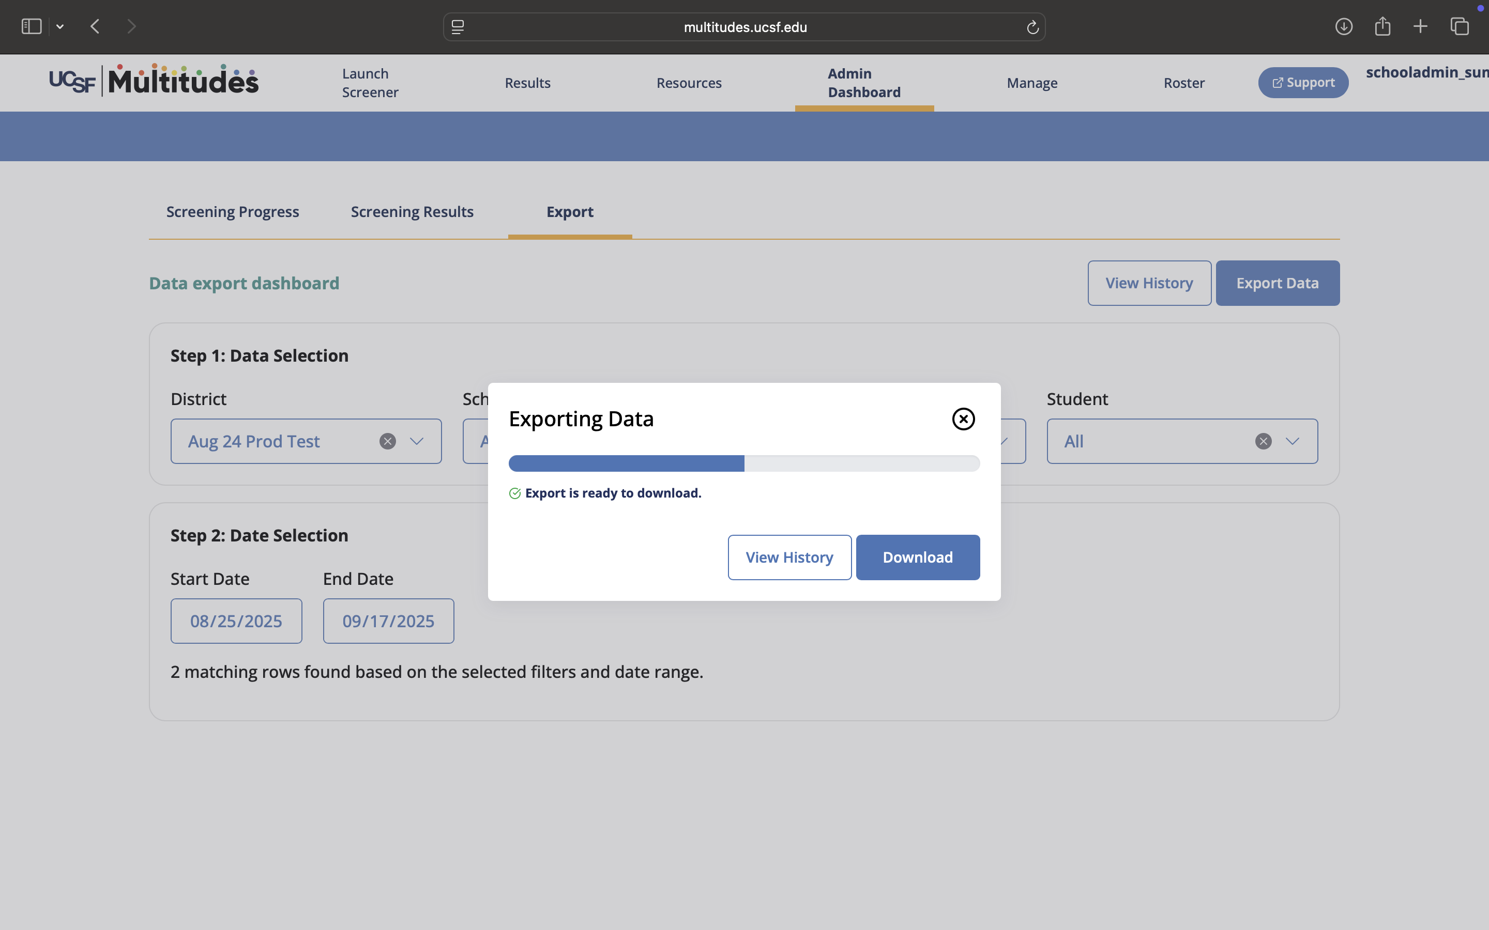Switch to Screening Progress tab
The image size is (1489, 930).
[233, 212]
